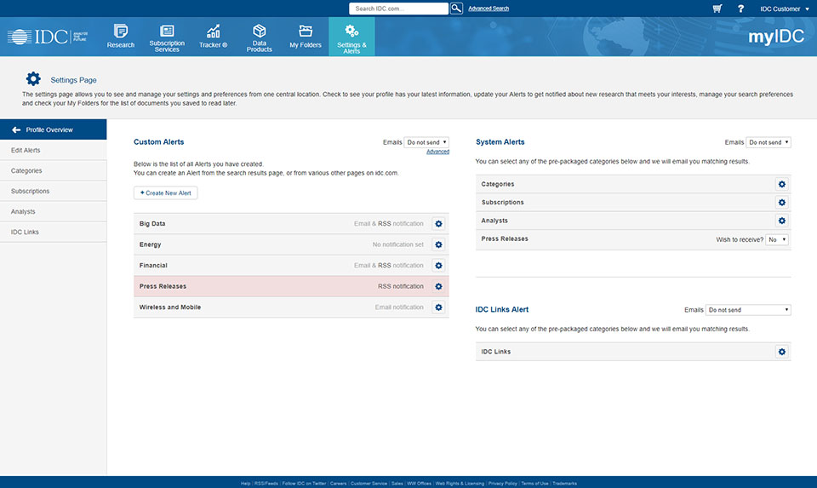Open System Alerts Emails dropdown
The image size is (817, 488).
768,142
